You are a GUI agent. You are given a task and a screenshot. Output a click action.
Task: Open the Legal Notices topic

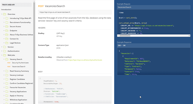[x=15, y=43]
